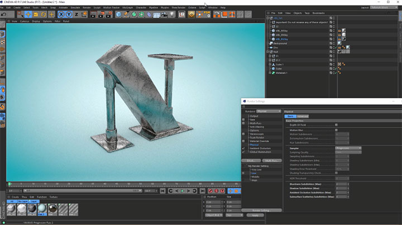Go to start of timeline
Viewport: 402px width, 225px height.
162,191
